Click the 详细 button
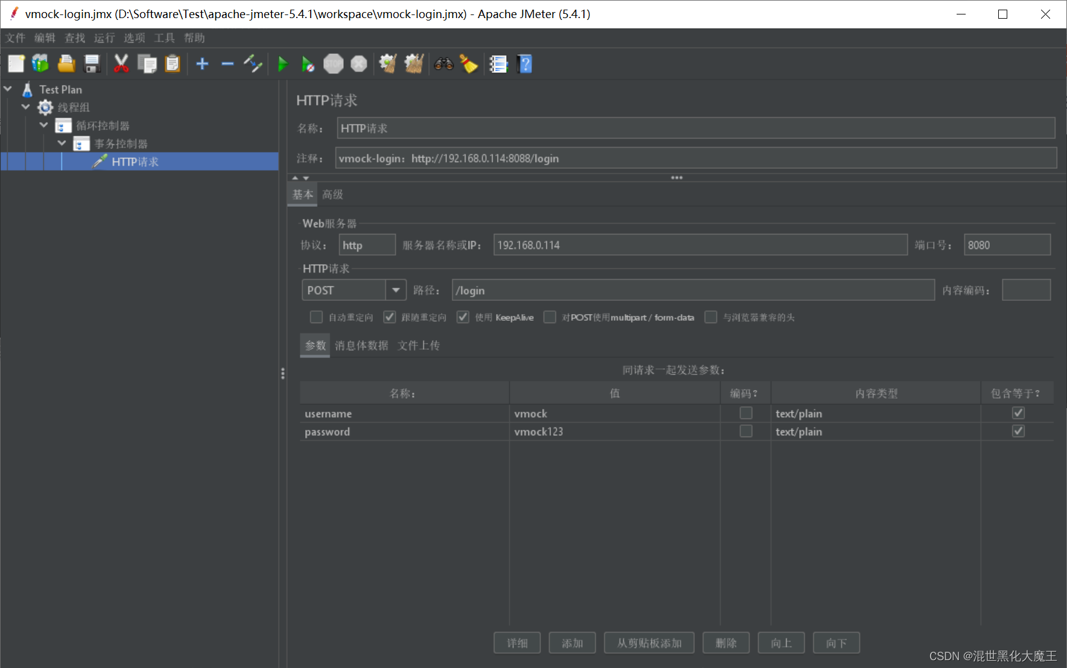 coord(517,643)
